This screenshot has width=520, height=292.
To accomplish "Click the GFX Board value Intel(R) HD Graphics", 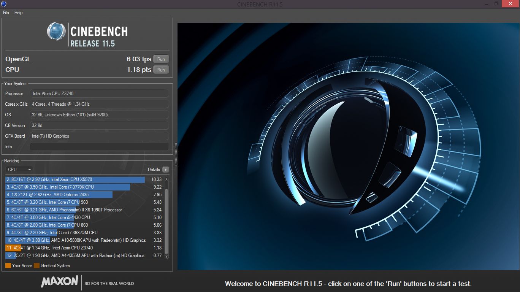I will tap(99, 136).
